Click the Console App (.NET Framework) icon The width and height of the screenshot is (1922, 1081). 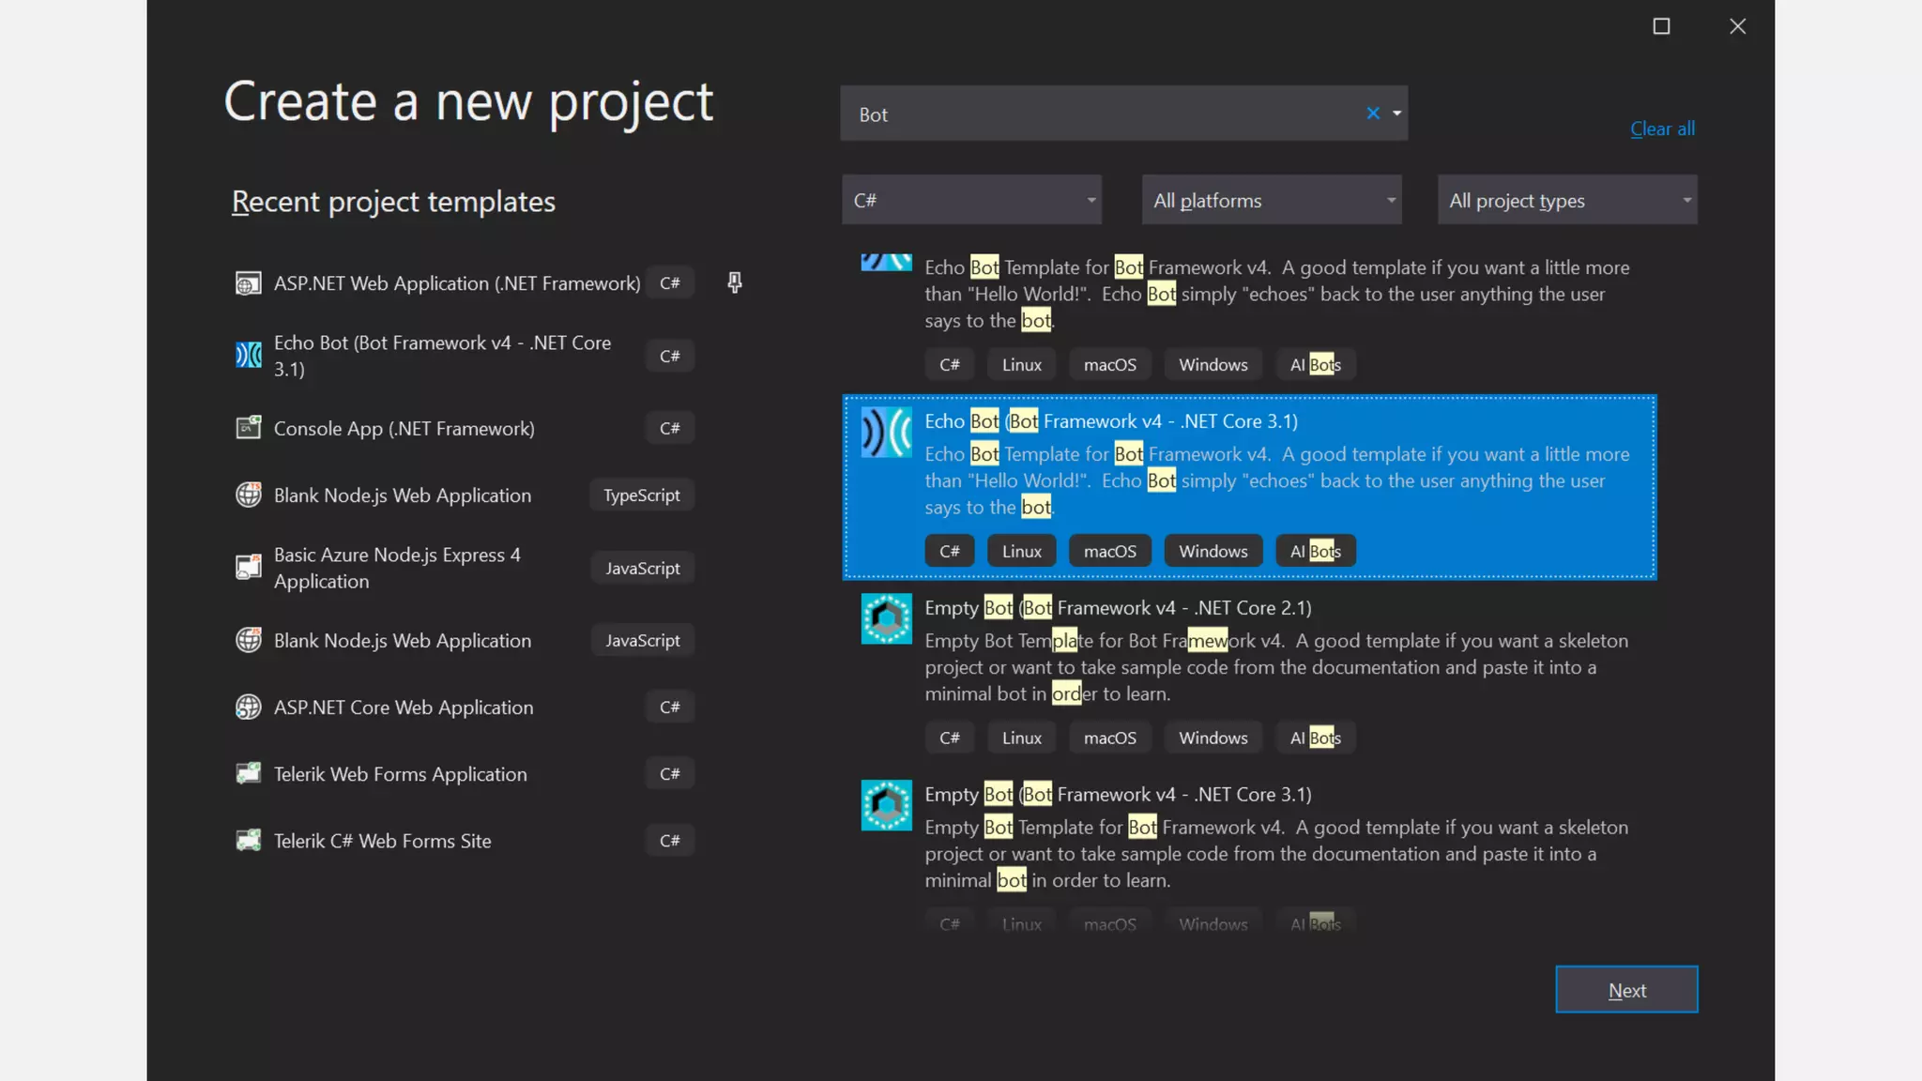point(249,428)
